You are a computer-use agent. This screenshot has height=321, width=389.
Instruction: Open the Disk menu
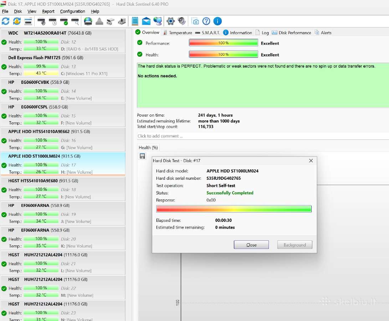click(x=17, y=11)
